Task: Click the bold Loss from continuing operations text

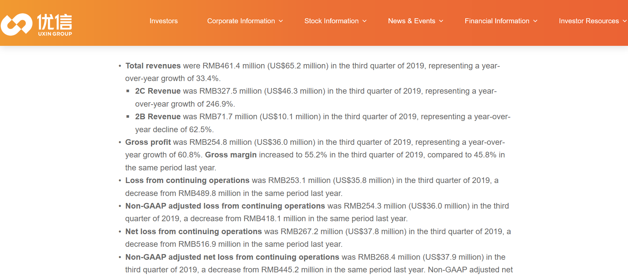Action: click(x=187, y=180)
